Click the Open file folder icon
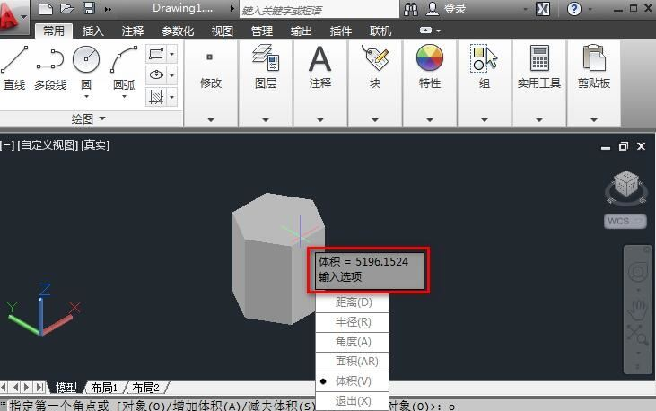Screen dimensions: 656x411 point(67,8)
